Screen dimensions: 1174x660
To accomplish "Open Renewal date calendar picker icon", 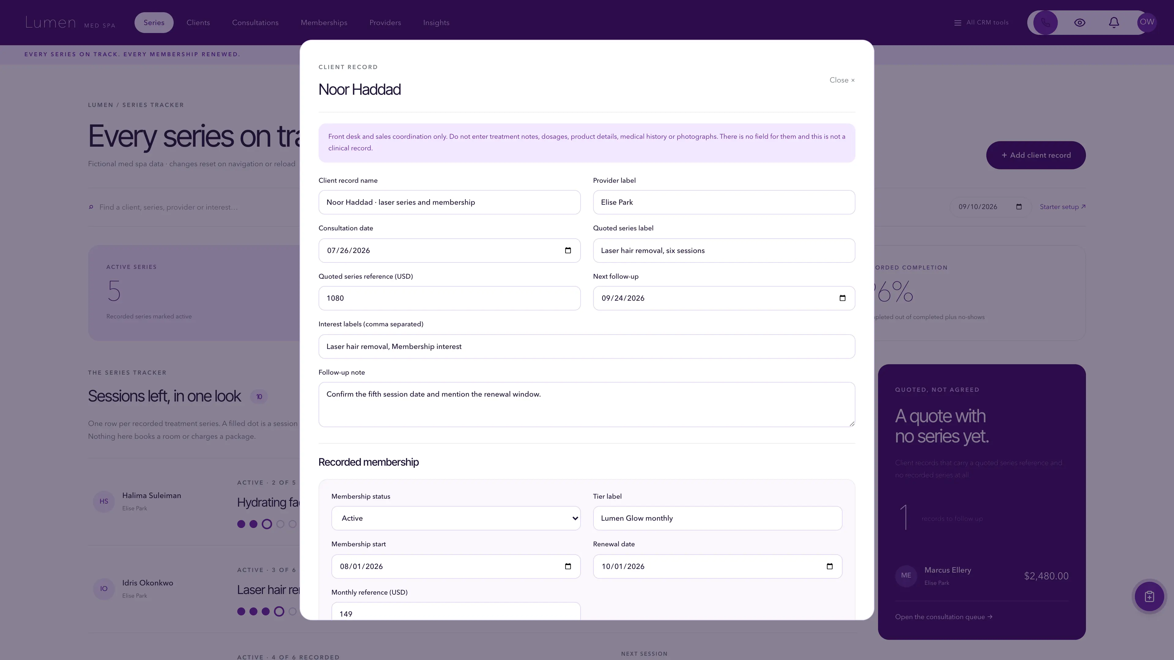I will [829, 566].
